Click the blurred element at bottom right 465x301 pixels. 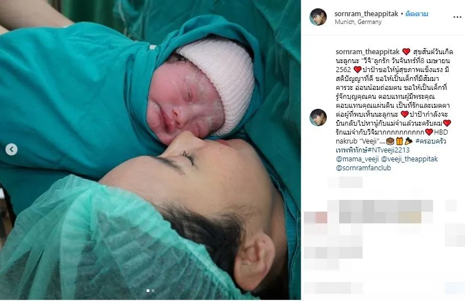point(454,288)
